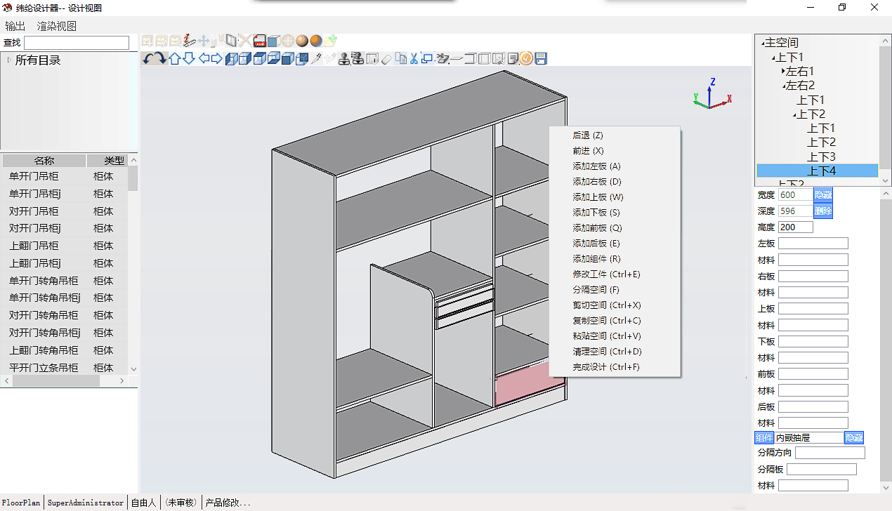
Task: Click the down arrow toolbar icon
Action: (x=189, y=58)
